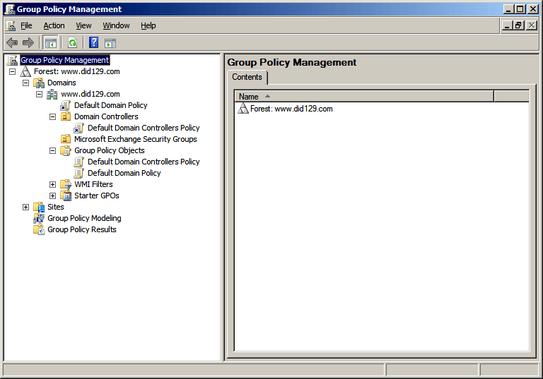The image size is (543, 379).
Task: Click the Group Policy Objects folder icon
Action: pos(66,151)
